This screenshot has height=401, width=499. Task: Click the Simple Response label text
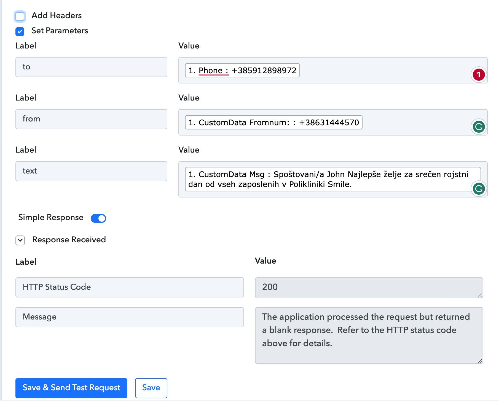tap(51, 217)
